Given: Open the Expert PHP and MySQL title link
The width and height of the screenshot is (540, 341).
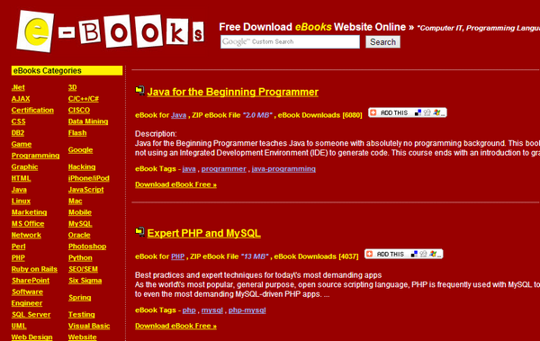Looking at the screenshot, I should coord(203,233).
